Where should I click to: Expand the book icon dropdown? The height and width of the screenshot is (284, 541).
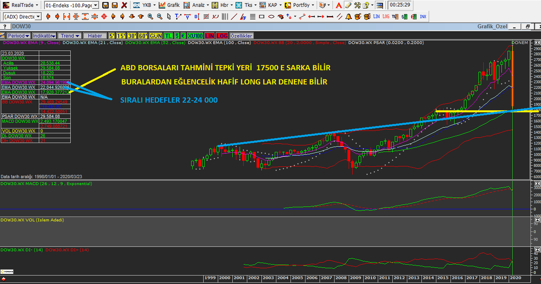click(x=328, y=5)
